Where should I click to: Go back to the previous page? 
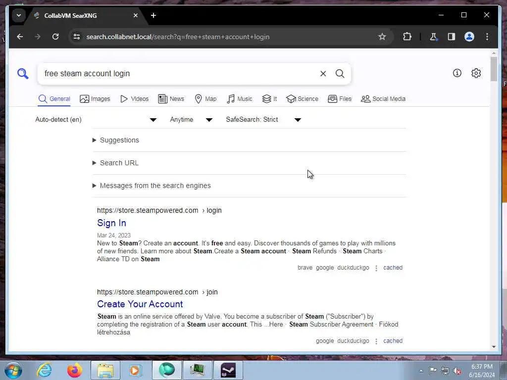coord(20,37)
